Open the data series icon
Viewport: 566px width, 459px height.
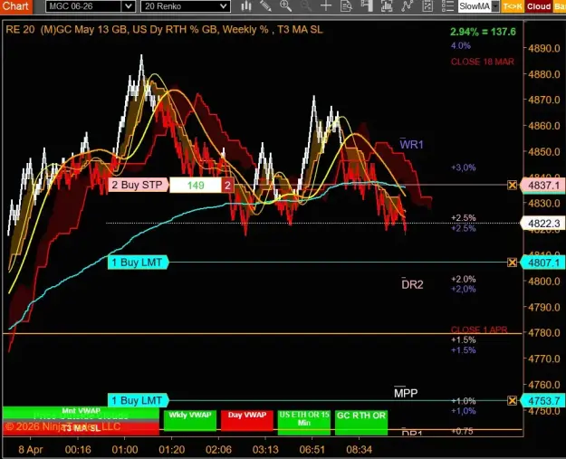pyautogui.click(x=387, y=6)
